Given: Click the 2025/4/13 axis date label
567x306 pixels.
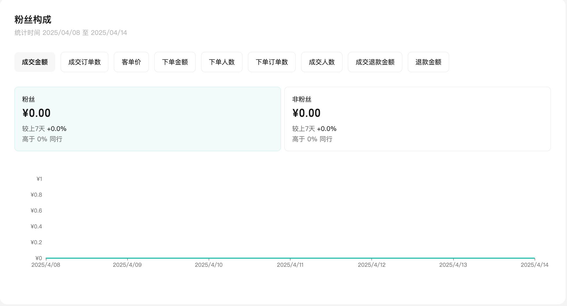Looking at the screenshot, I should 453,265.
